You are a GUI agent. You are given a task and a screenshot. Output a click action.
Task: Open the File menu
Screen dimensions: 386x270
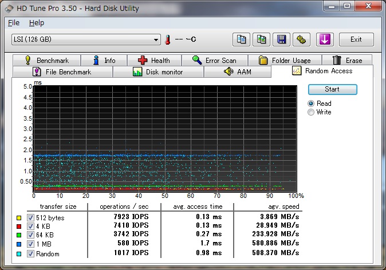pyautogui.click(x=14, y=23)
